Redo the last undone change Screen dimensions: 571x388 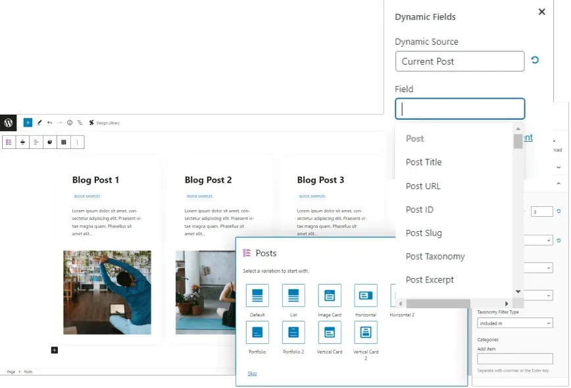[59, 123]
